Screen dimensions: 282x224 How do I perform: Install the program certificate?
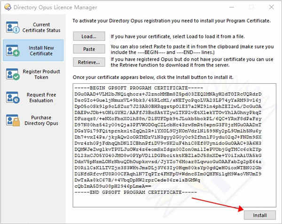click(x=260, y=215)
